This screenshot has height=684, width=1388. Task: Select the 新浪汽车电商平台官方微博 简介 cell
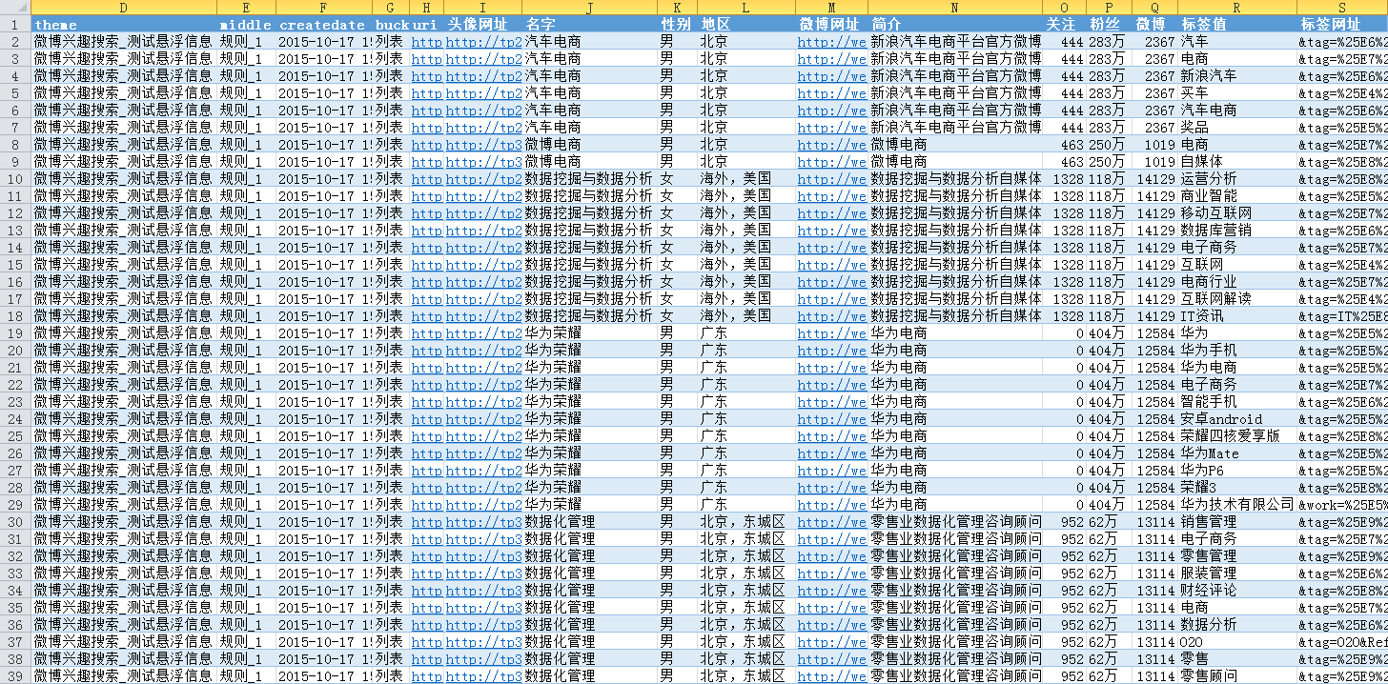[951, 42]
